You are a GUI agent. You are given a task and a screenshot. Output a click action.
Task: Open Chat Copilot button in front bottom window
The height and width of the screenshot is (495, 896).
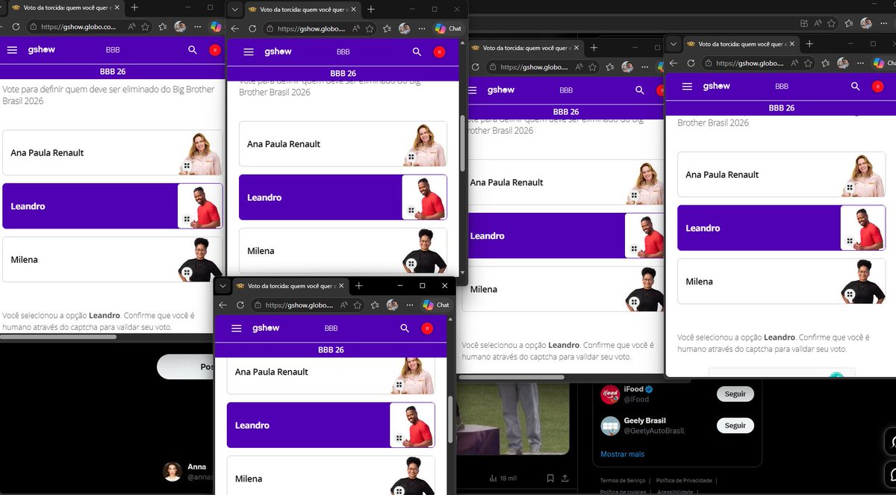point(437,305)
